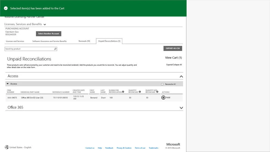This screenshot has height=152, width=270.
Task: Open Terms of use link
Action: (x=140, y=148)
